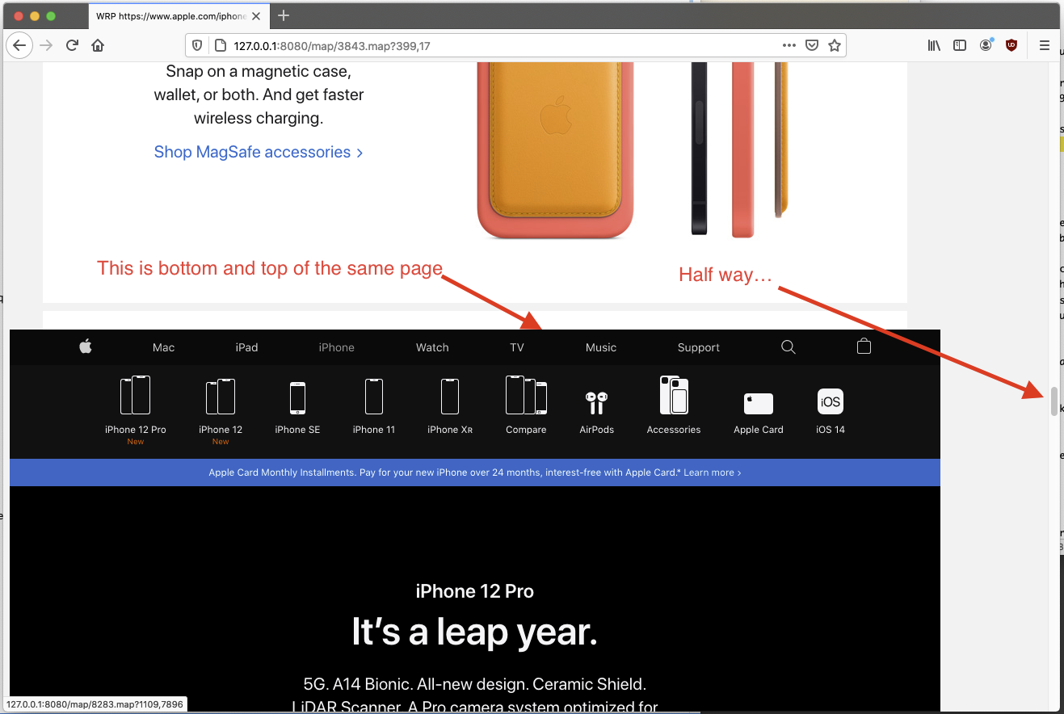Open the Watch menu item
1064x714 pixels.
[432, 347]
